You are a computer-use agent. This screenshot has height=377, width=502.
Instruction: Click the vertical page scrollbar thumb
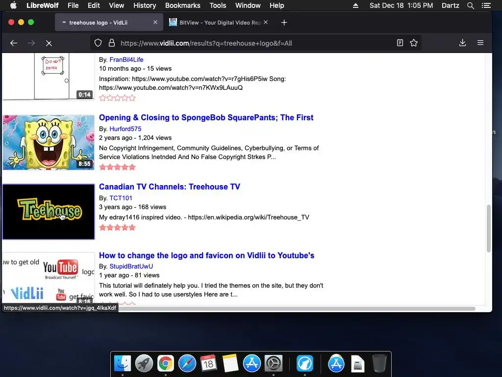click(488, 228)
